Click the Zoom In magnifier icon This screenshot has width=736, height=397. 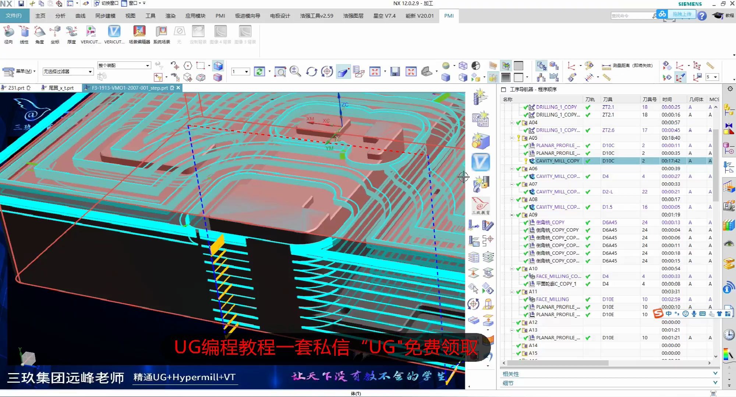[295, 71]
